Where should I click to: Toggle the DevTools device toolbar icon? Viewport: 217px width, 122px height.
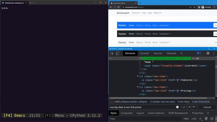117,53
